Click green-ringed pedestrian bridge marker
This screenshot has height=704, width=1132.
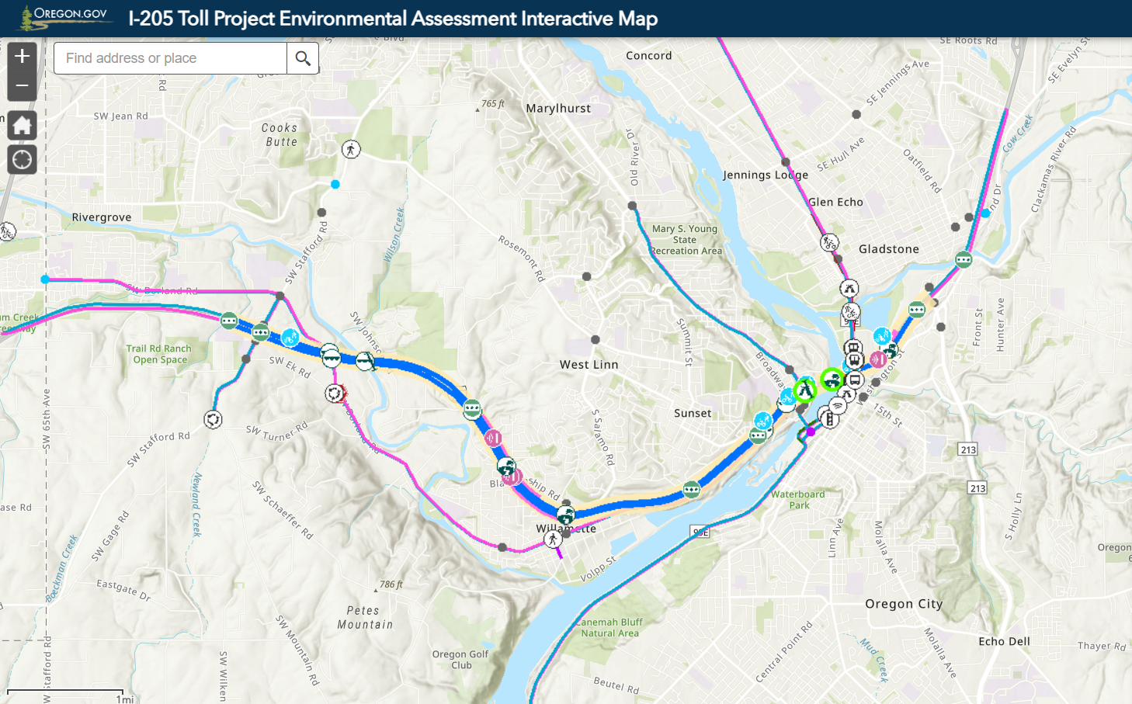pyautogui.click(x=804, y=390)
